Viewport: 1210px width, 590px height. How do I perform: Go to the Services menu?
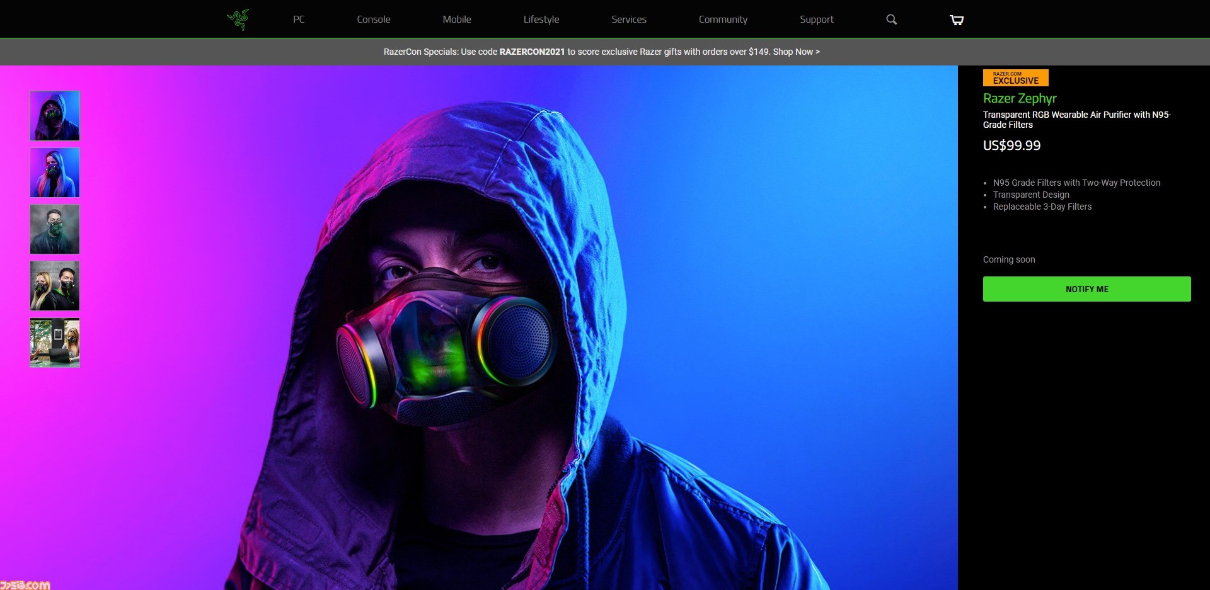pyautogui.click(x=628, y=20)
